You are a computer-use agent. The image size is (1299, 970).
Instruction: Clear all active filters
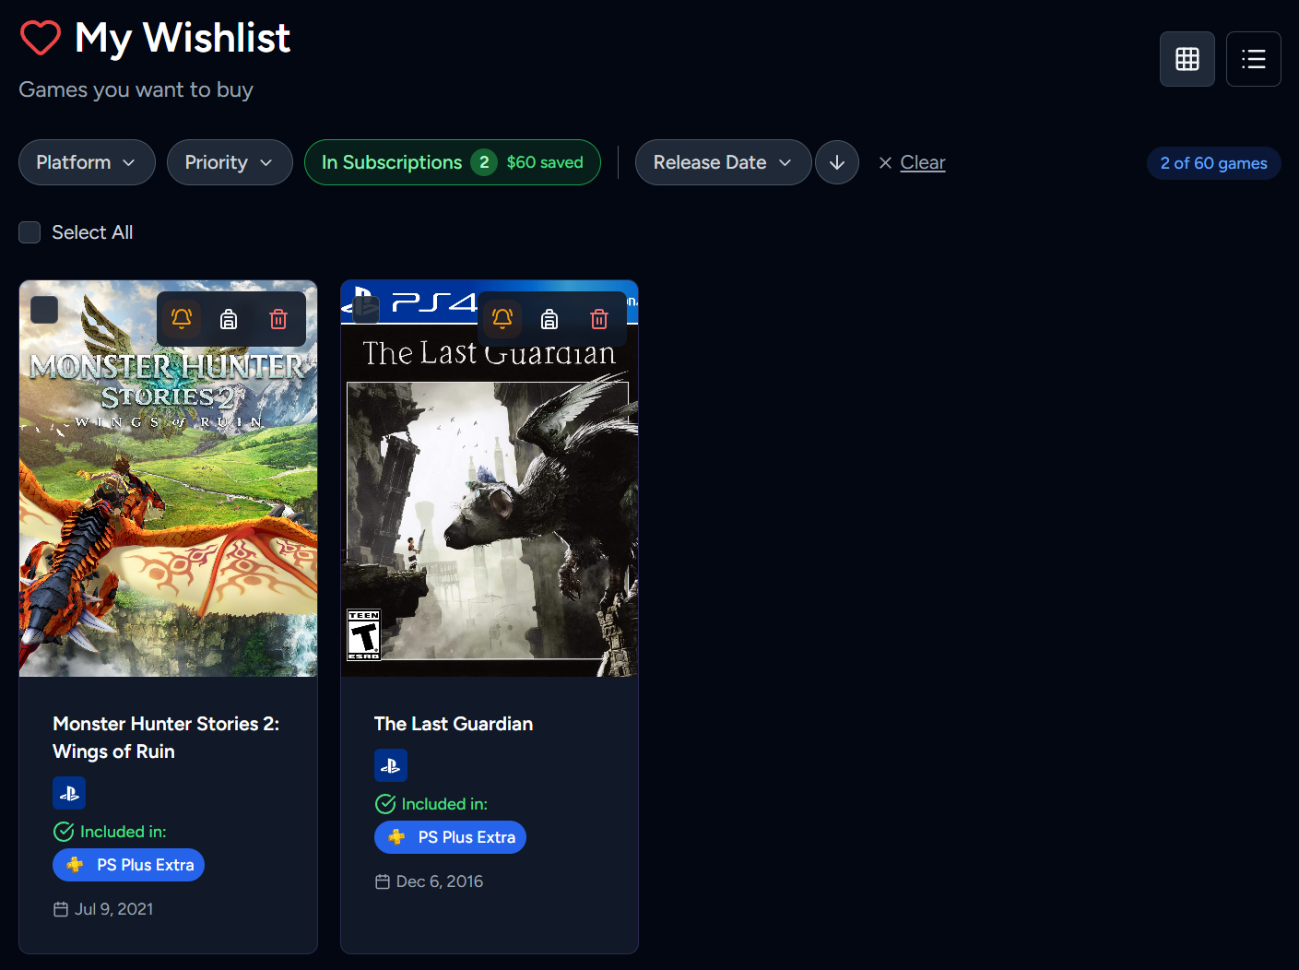(912, 162)
